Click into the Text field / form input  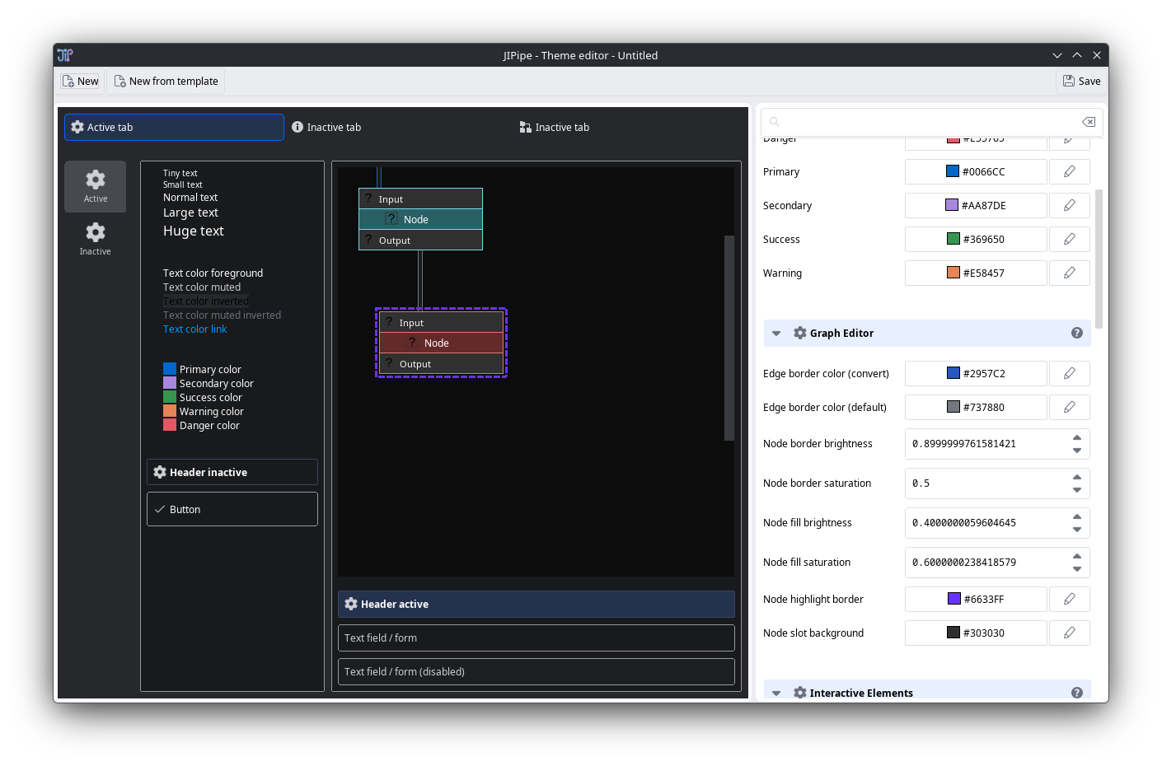(x=536, y=638)
